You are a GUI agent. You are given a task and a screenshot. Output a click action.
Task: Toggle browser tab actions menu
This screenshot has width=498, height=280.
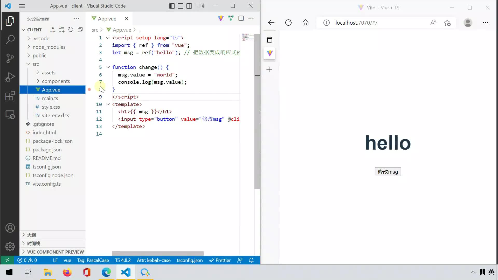[x=269, y=40]
